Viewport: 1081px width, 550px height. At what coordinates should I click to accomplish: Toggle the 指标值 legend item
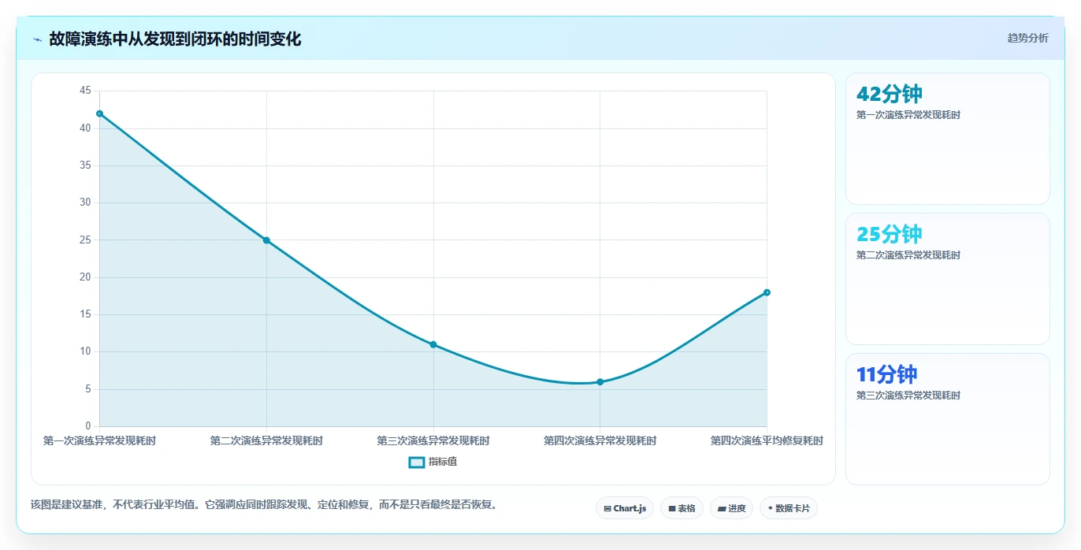433,462
